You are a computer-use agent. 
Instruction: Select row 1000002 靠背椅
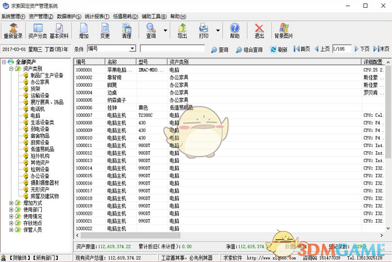click(x=230, y=77)
